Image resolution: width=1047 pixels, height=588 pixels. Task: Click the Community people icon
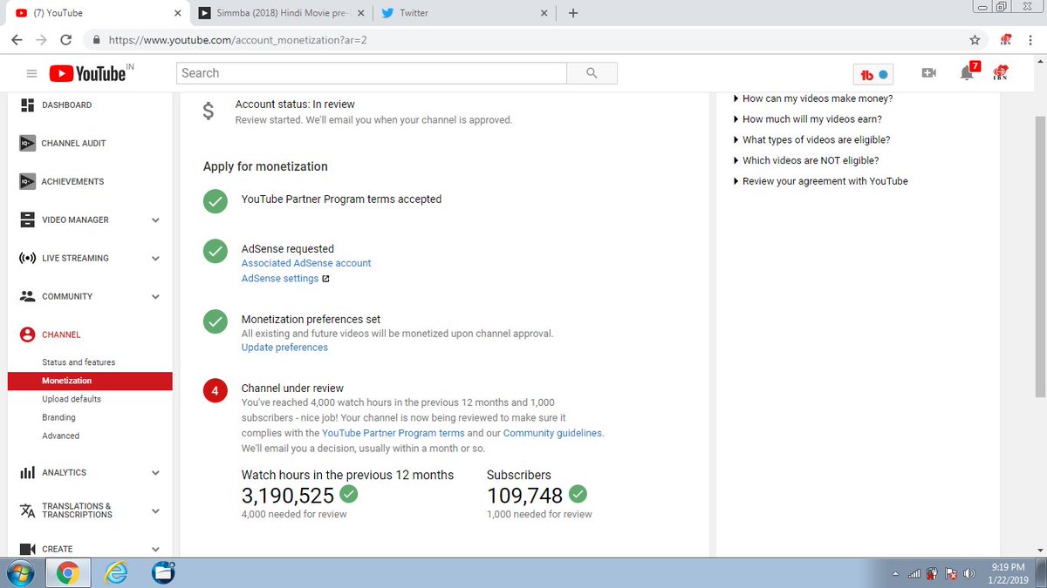tap(26, 296)
